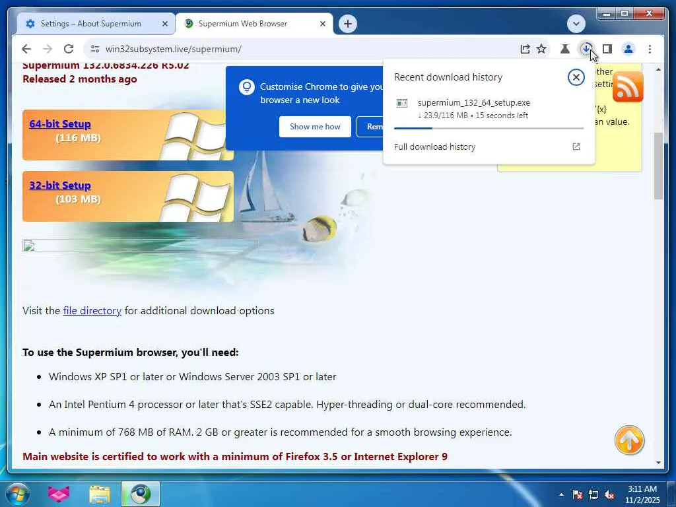
Task: Click the orange scroll-to-top arrow button
Action: pos(629,440)
